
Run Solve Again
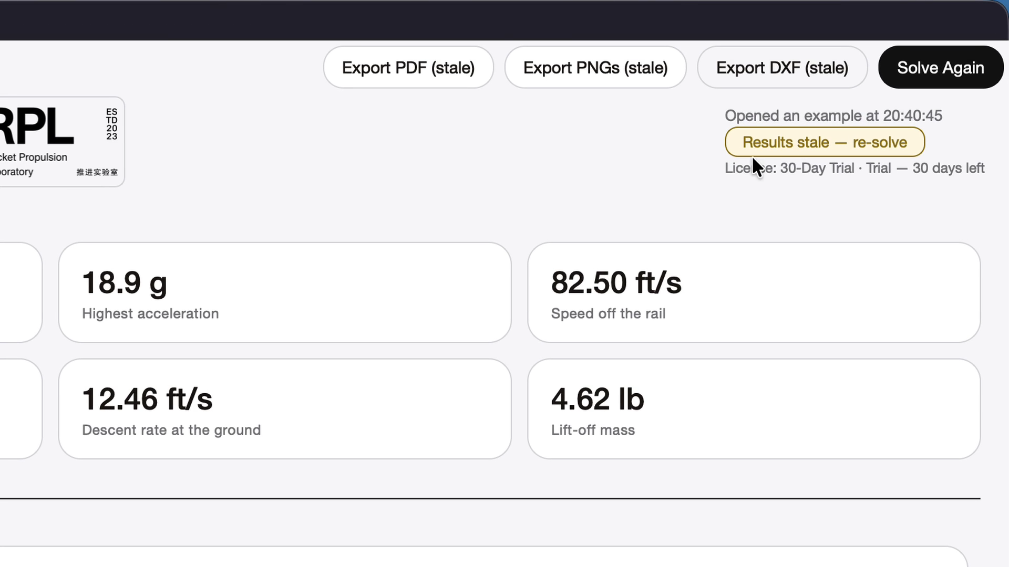[941, 67]
